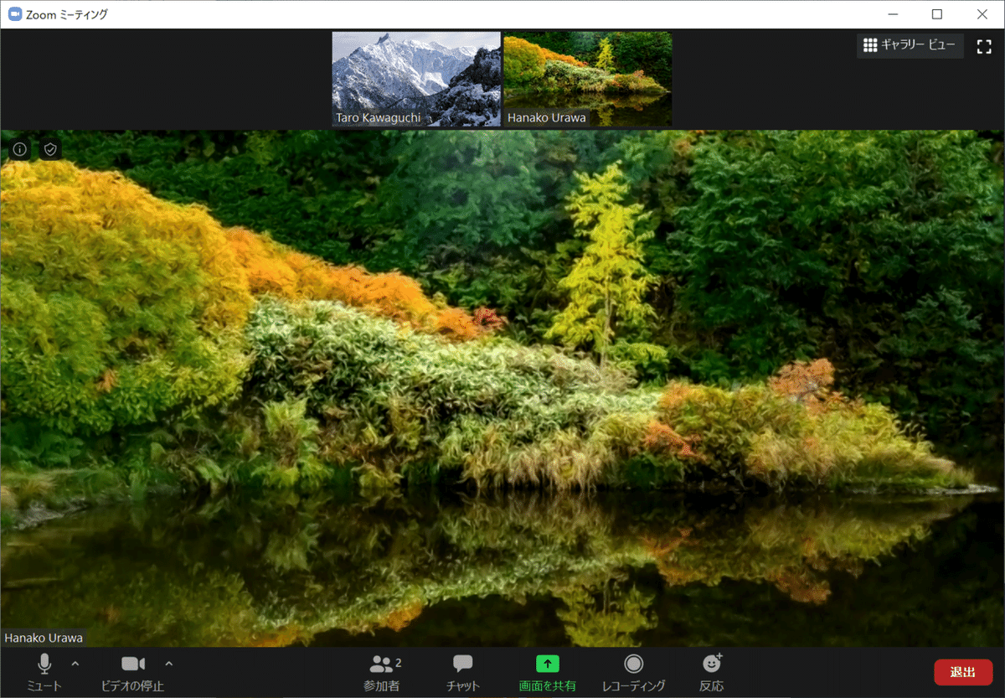Start screen sharing with 画面を共有
1005x698 pixels.
tap(547, 672)
